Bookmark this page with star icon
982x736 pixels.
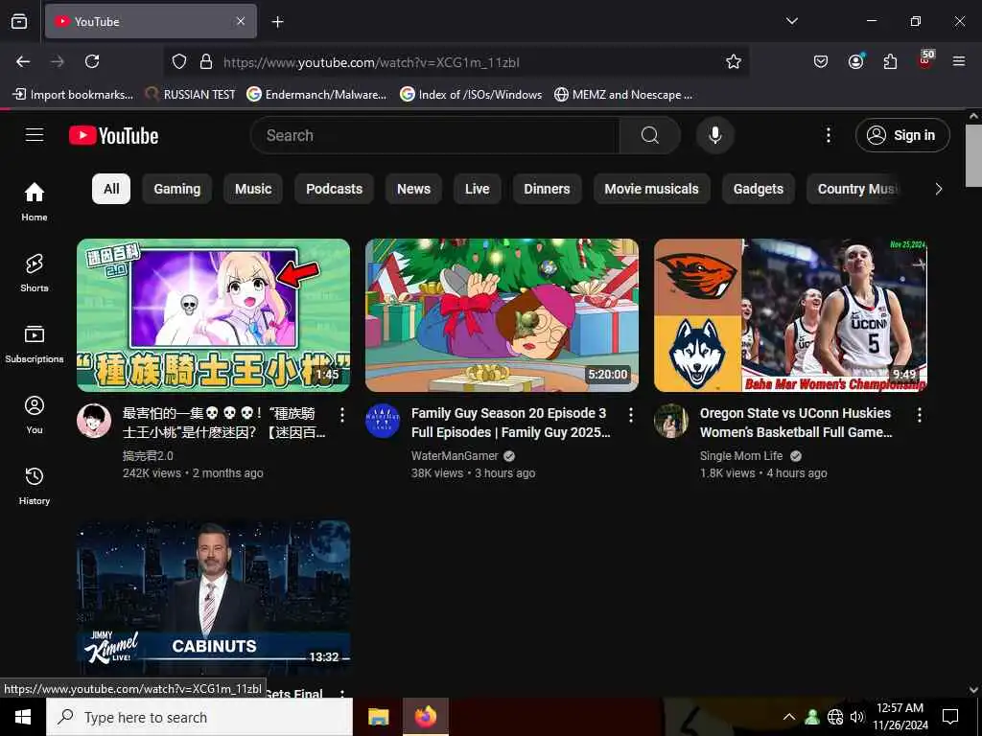coord(734,61)
